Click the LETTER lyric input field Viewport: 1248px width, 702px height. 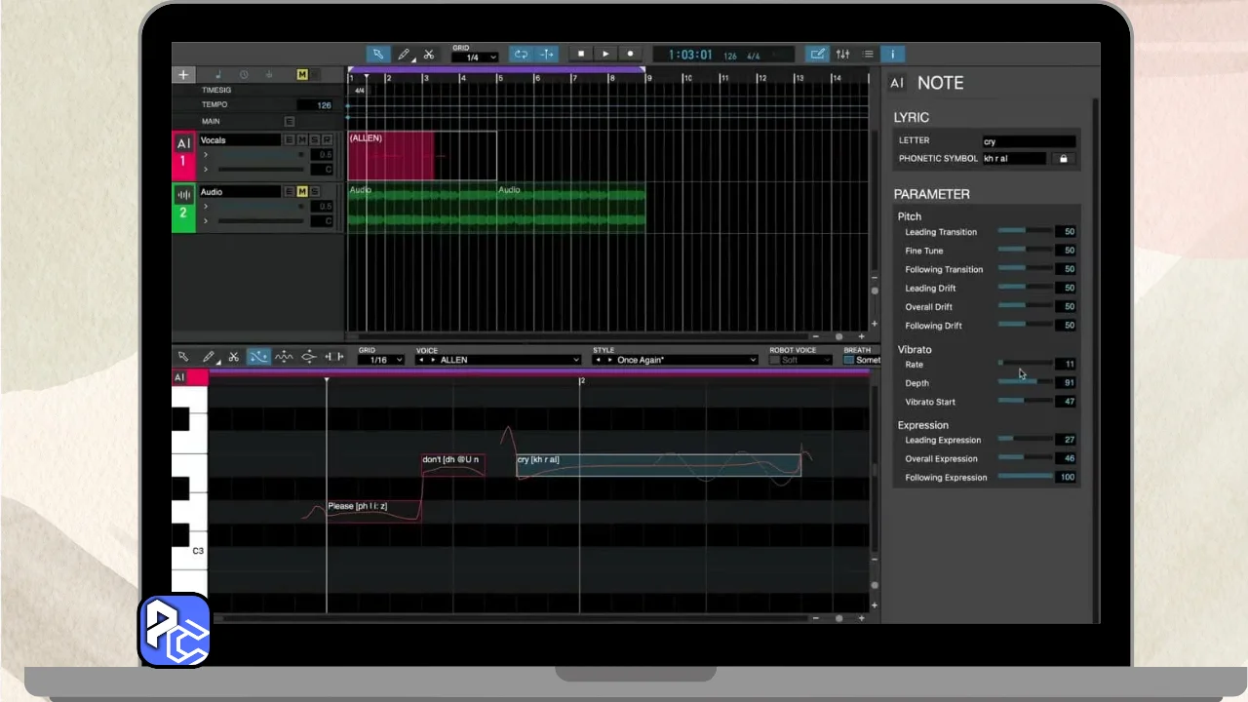click(1028, 141)
